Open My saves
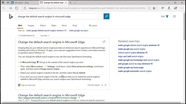Viewport: 186px width, 104px height. (93, 25)
